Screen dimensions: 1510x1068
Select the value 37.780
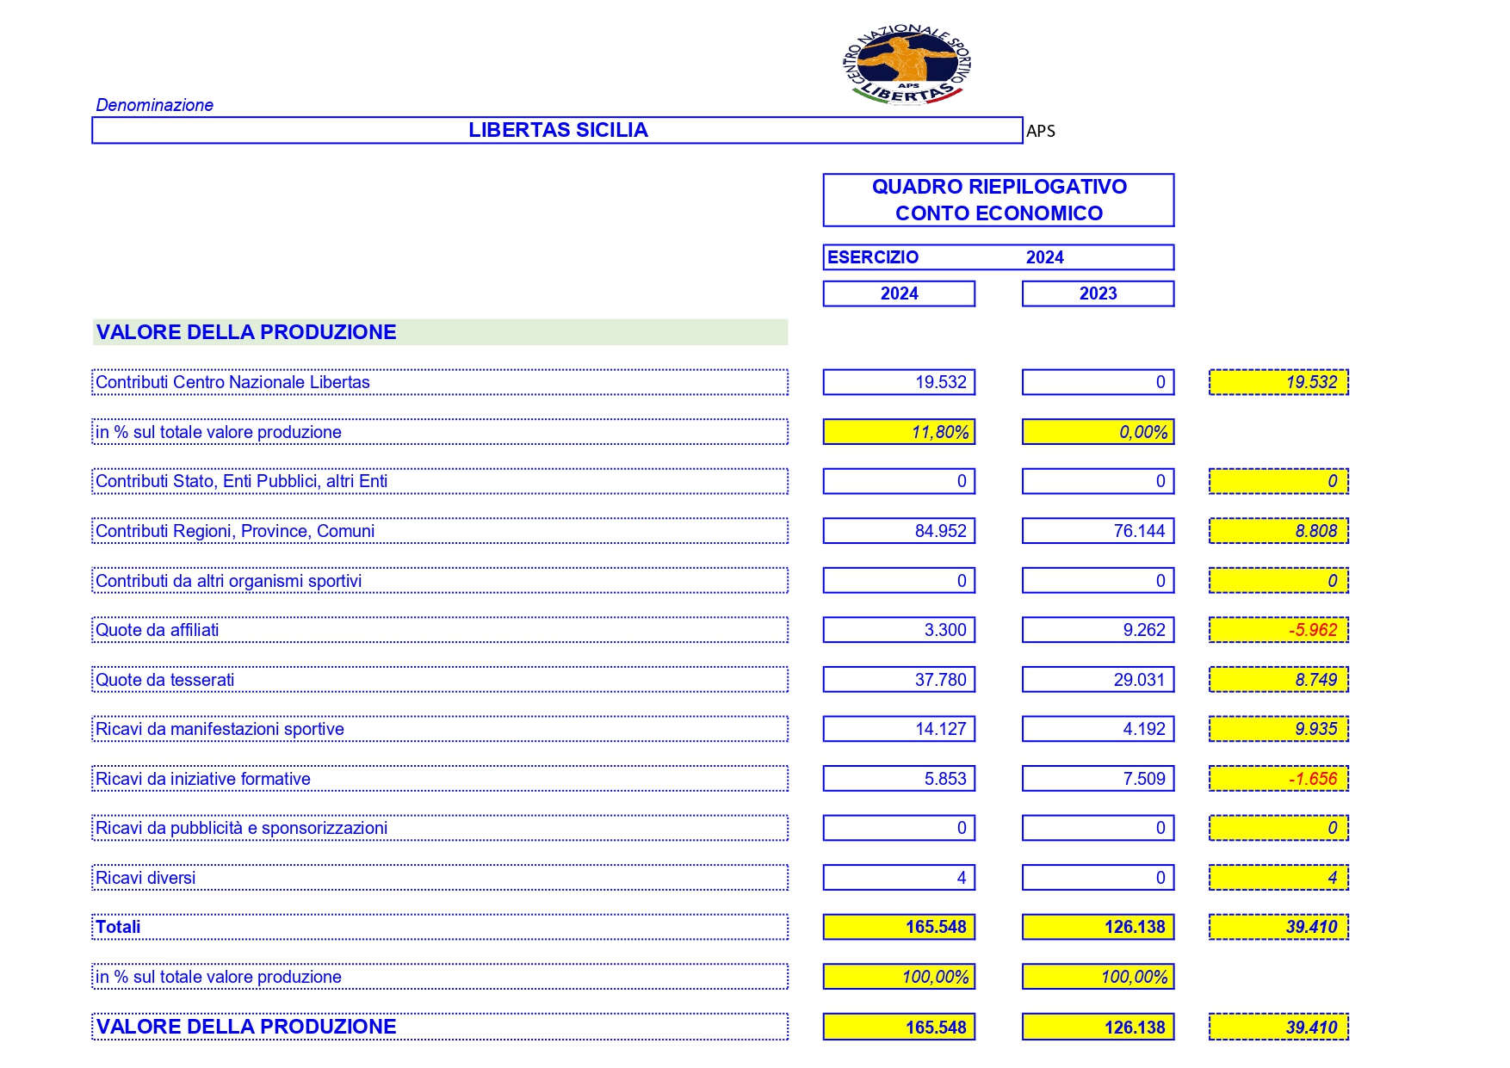[899, 680]
